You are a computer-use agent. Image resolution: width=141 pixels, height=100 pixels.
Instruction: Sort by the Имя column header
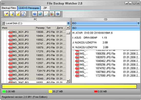[x=18, y=28]
